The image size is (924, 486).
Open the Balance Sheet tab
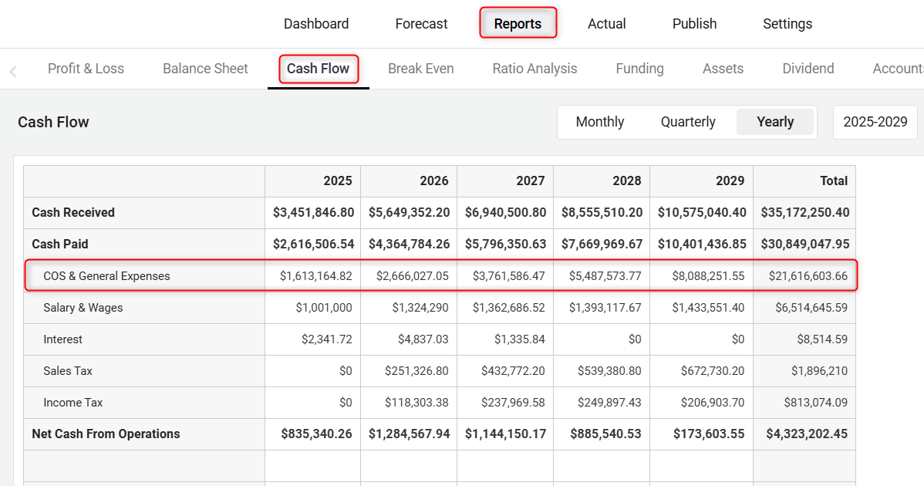tap(205, 69)
